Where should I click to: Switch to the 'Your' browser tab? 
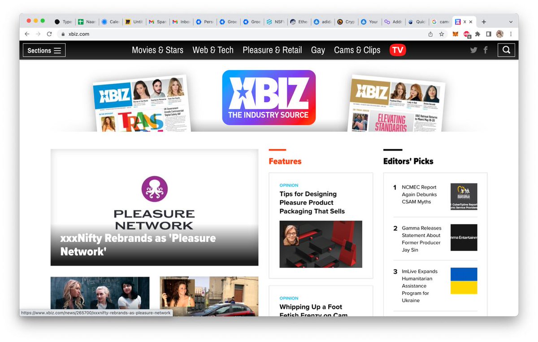point(370,22)
